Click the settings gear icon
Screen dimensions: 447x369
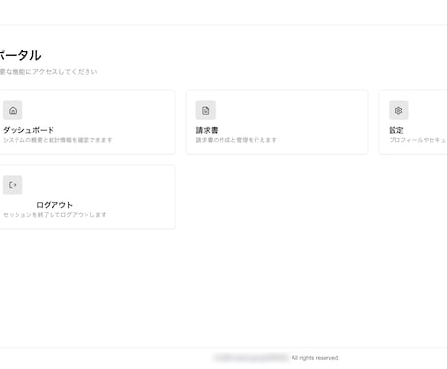[x=398, y=111]
